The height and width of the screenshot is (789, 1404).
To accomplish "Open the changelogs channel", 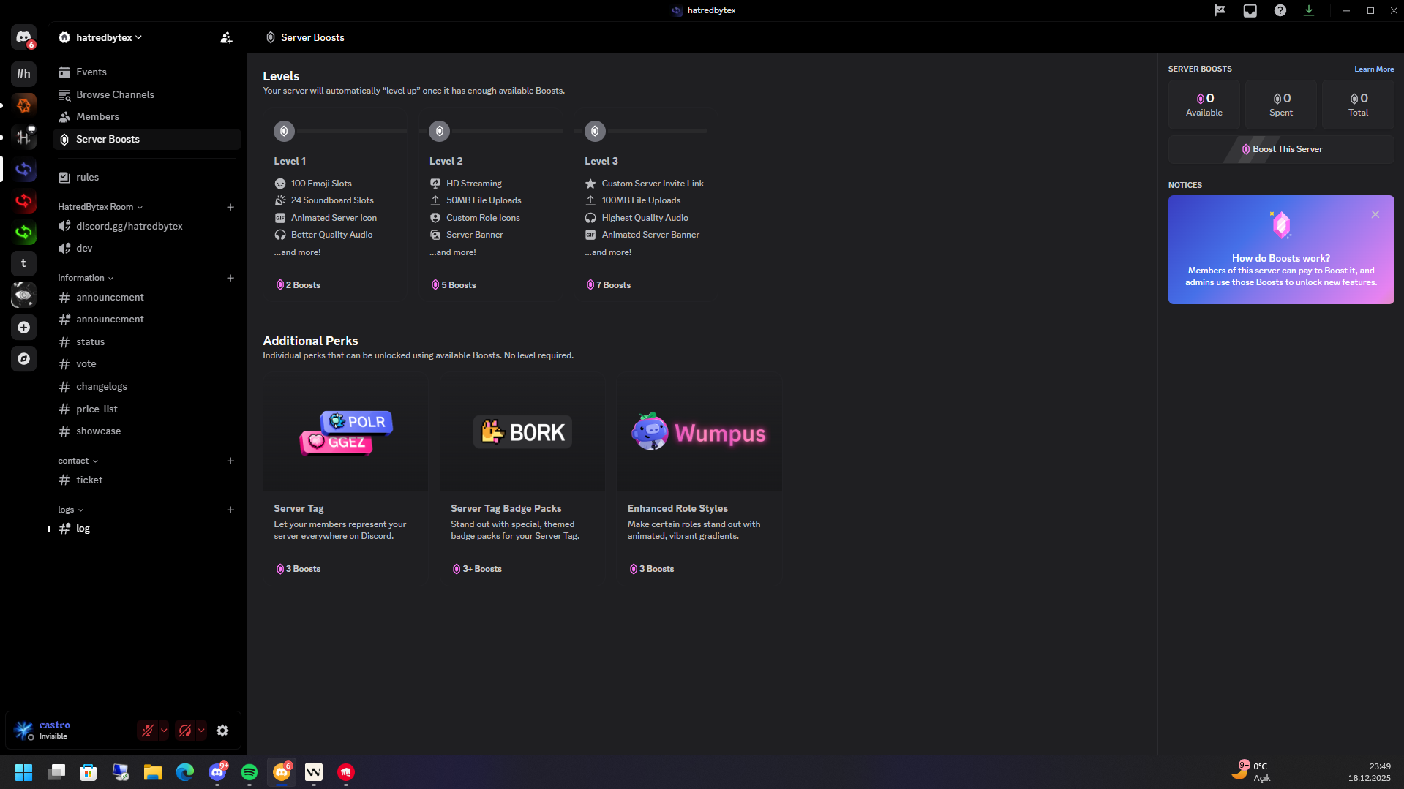I will (x=147, y=387).
